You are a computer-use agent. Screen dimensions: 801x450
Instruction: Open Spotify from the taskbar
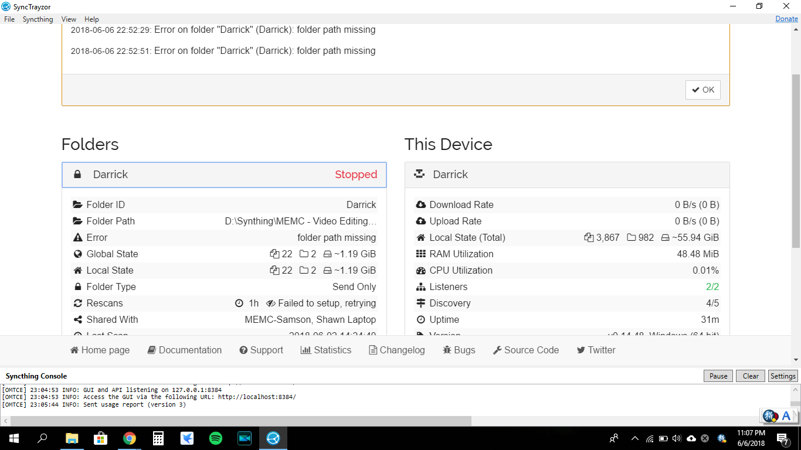pyautogui.click(x=216, y=438)
